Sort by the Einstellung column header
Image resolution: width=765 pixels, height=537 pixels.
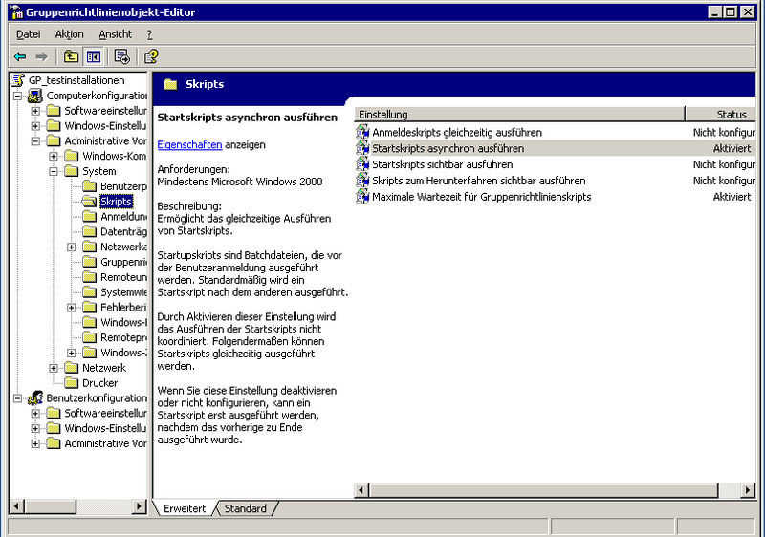518,115
